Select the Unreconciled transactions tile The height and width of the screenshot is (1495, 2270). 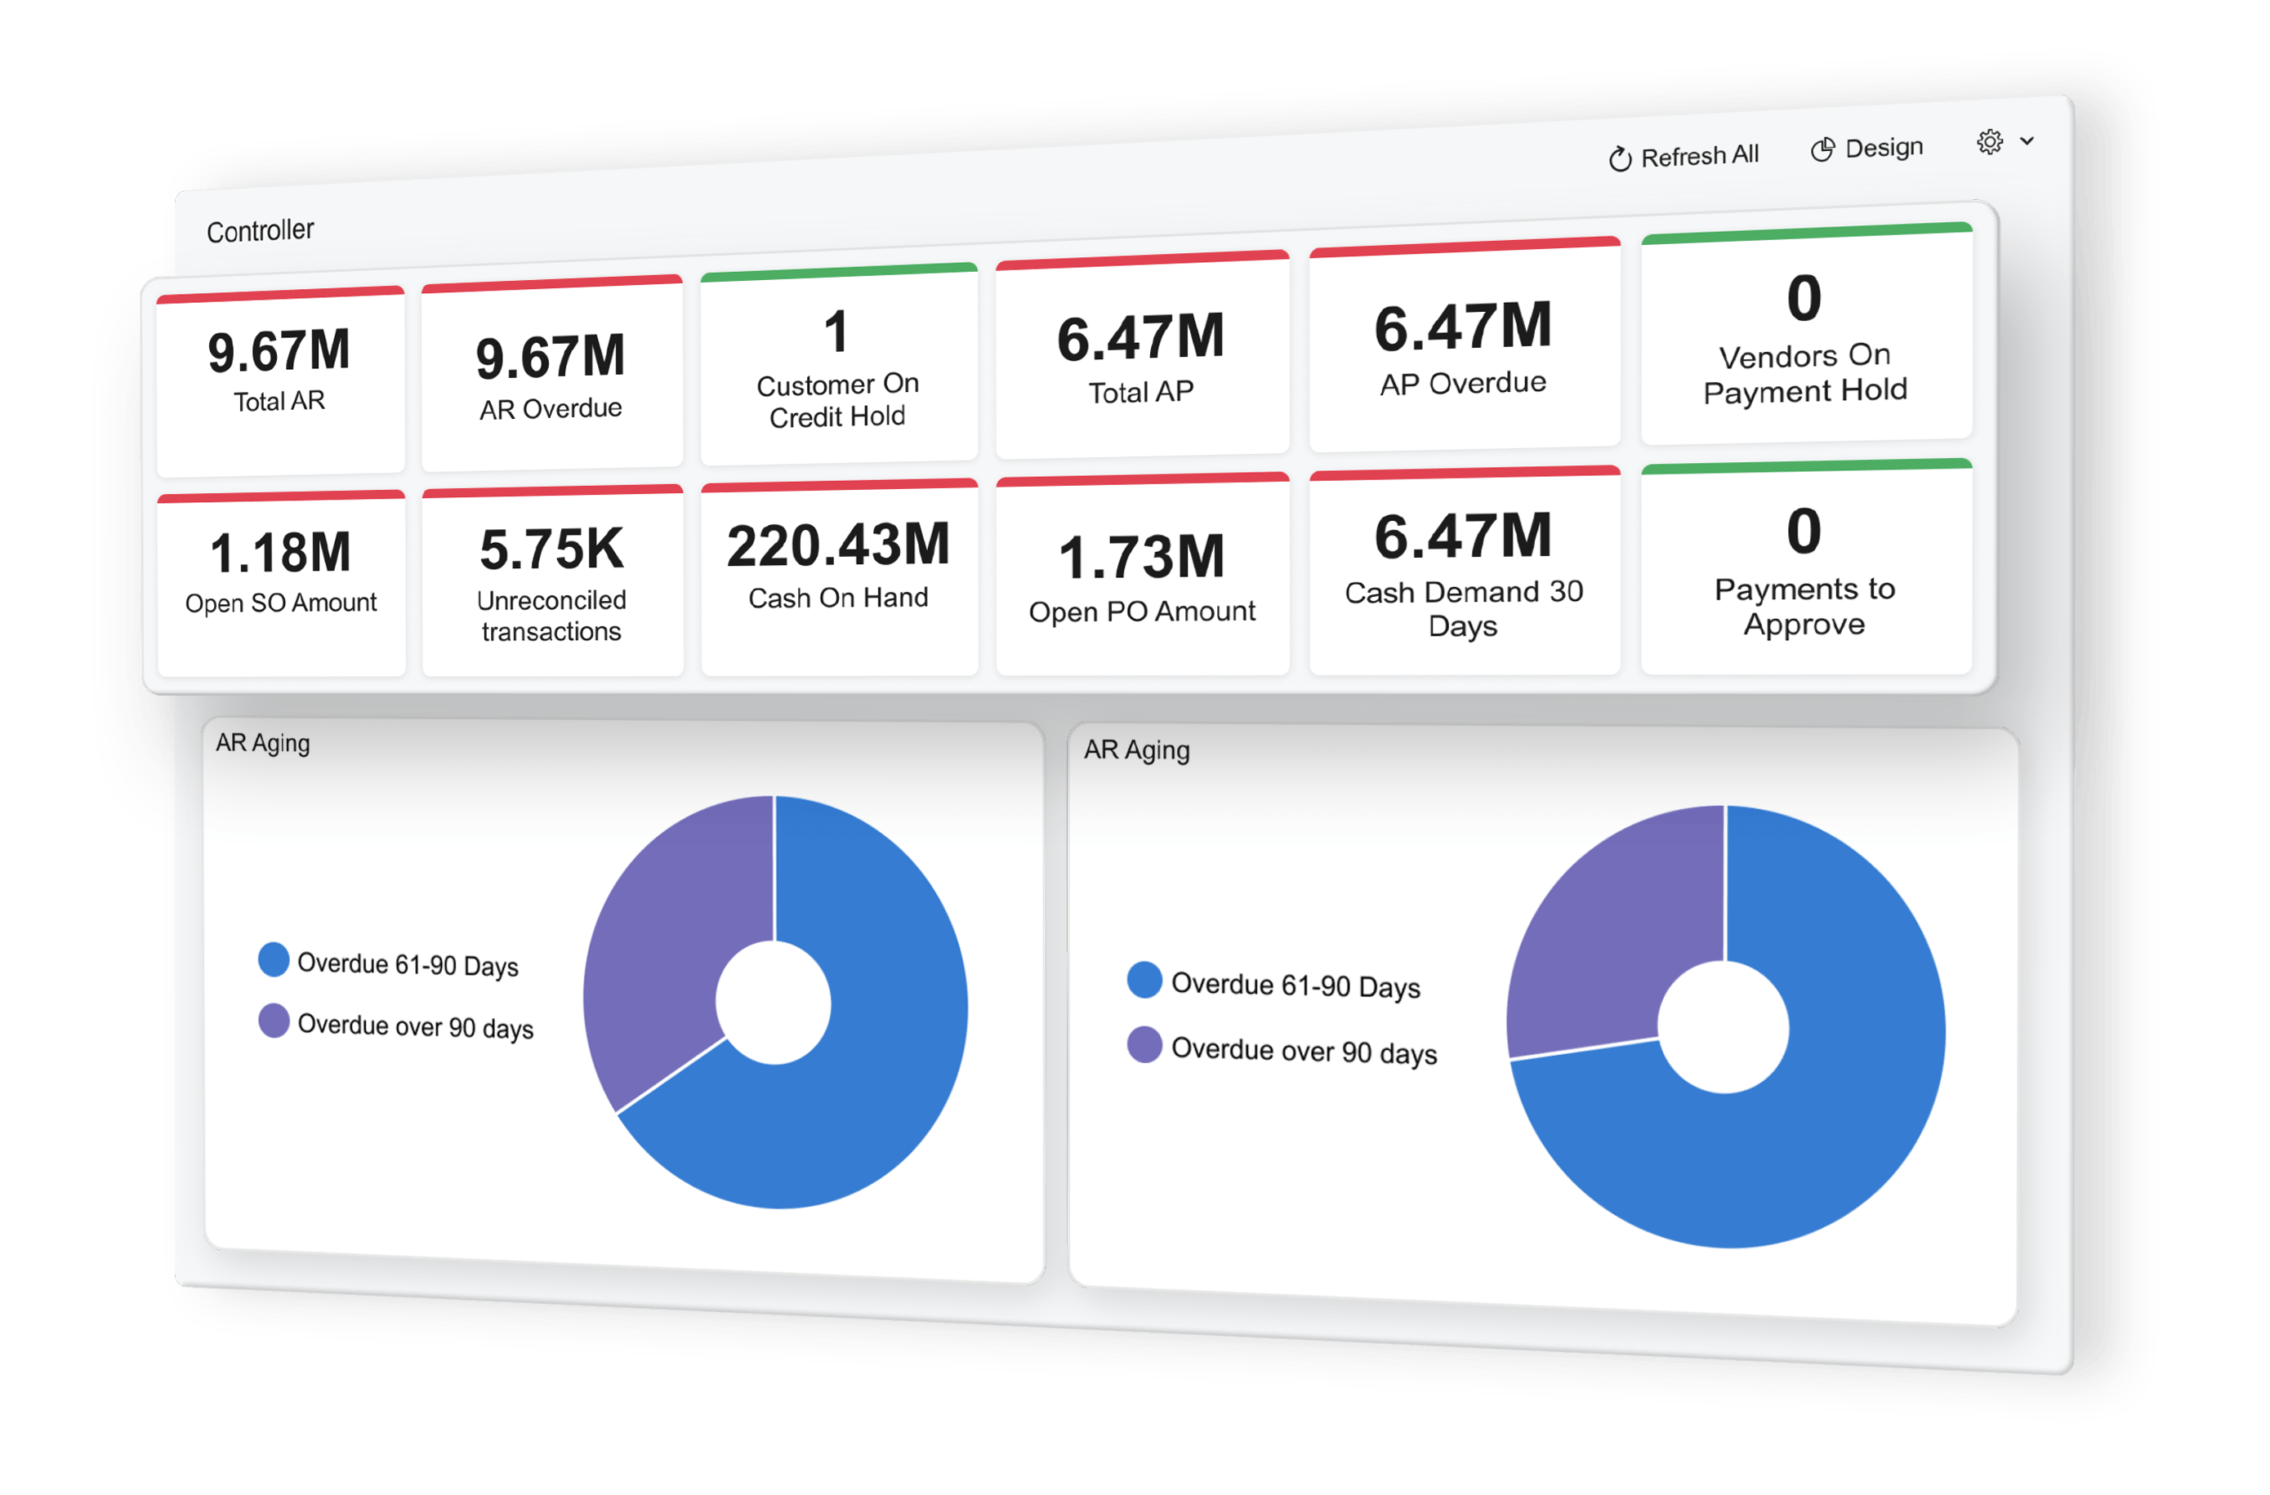click(x=552, y=581)
